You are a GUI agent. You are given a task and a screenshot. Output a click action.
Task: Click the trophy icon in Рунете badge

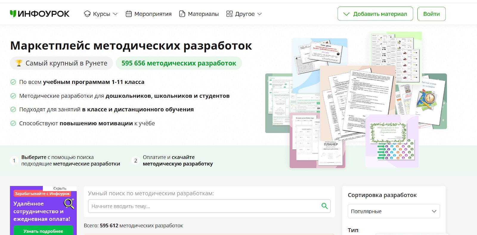(19, 63)
